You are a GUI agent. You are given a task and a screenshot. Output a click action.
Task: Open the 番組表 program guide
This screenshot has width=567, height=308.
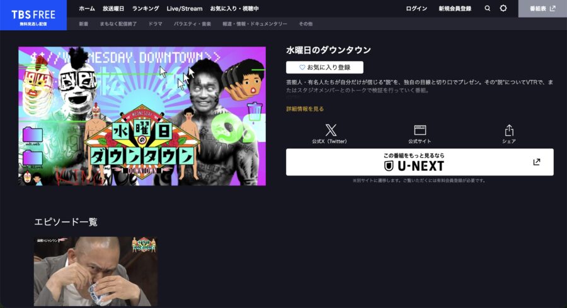542,9
